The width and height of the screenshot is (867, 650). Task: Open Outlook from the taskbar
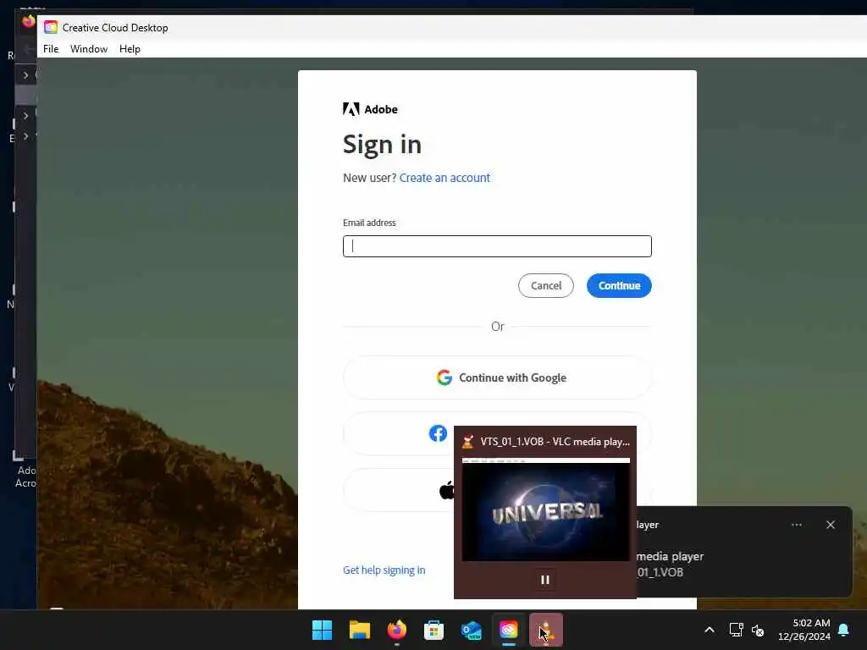(x=471, y=630)
